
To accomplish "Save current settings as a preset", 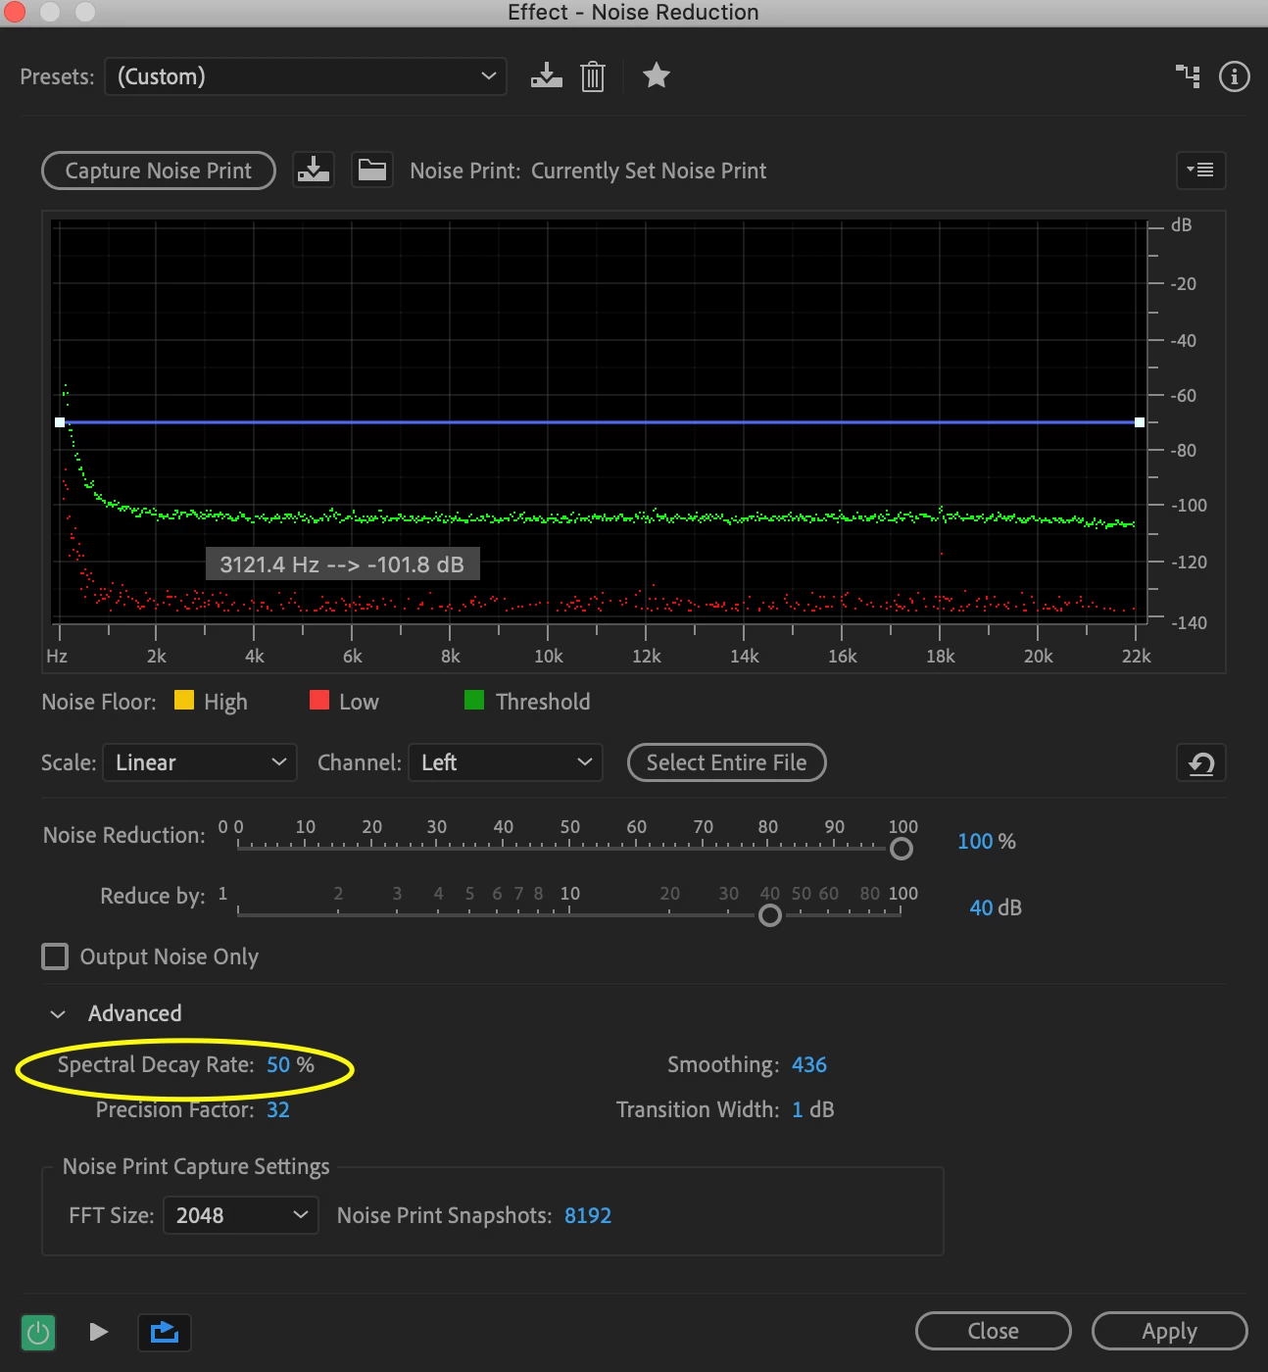I will tap(546, 76).
